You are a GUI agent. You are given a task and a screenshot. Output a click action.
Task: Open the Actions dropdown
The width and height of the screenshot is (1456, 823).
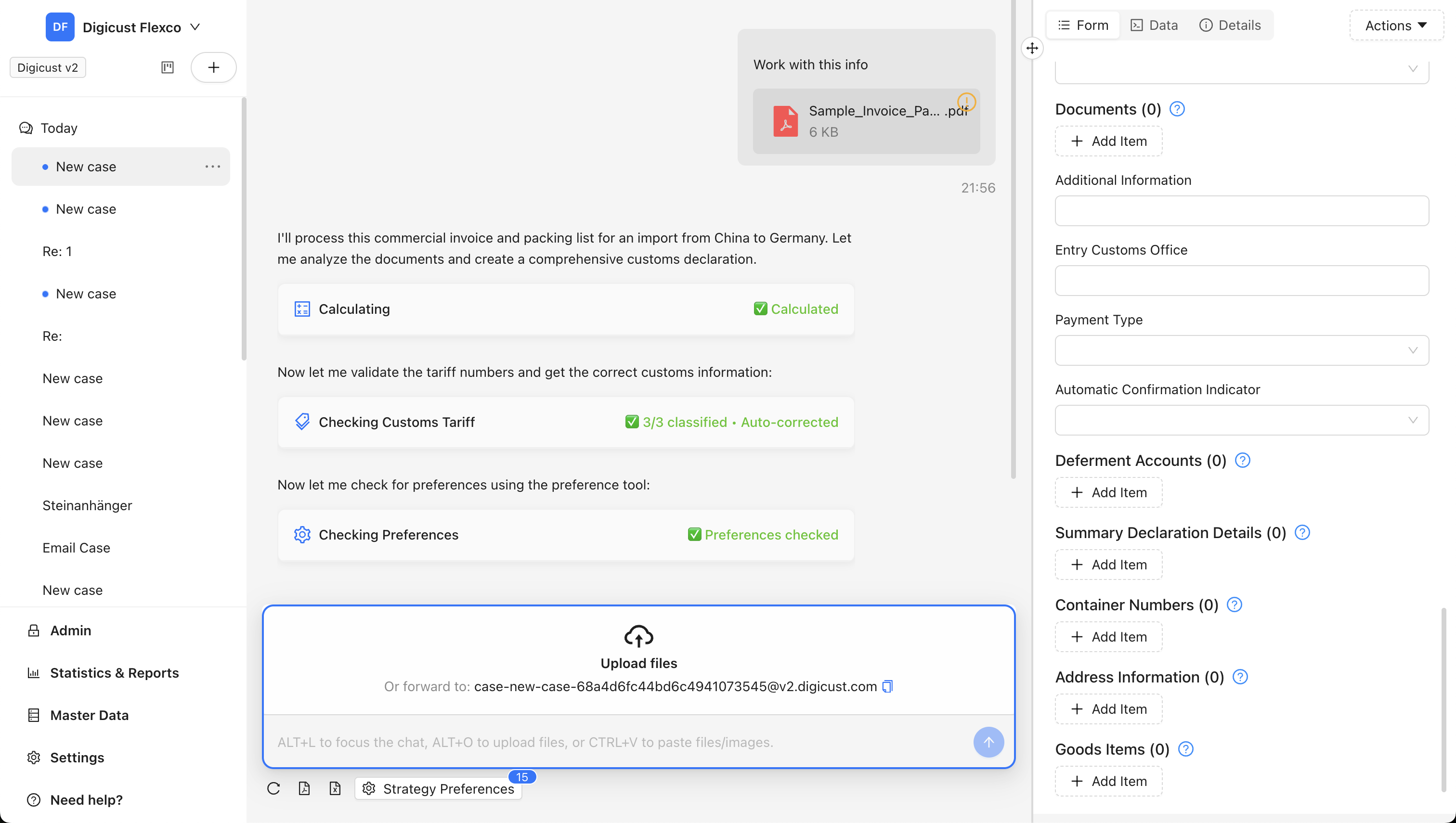pos(1395,25)
